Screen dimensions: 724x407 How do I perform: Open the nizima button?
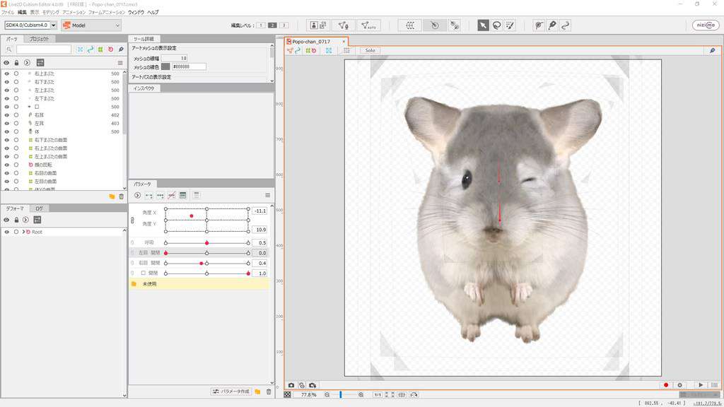(x=706, y=25)
